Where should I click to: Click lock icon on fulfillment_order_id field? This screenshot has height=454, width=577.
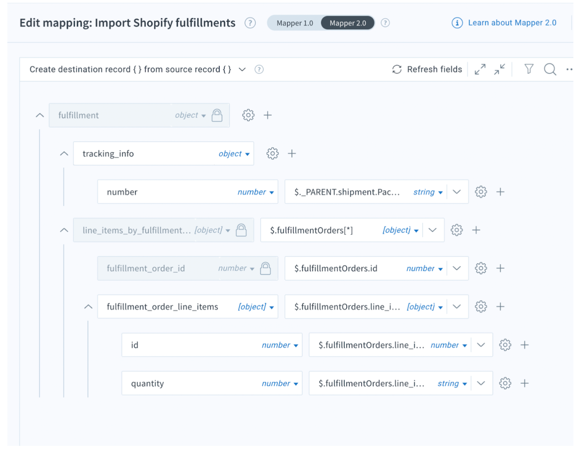pos(266,268)
